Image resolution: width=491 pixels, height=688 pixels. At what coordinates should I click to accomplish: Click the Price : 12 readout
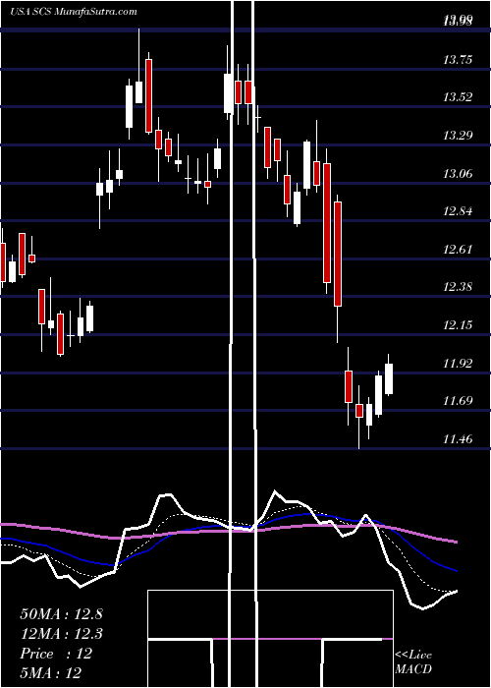pos(56,654)
